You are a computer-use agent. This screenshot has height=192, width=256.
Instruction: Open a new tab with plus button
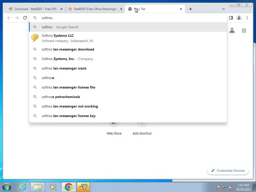[190, 9]
